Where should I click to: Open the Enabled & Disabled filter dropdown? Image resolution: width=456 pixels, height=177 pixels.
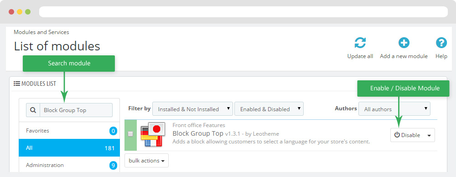tap(269, 109)
